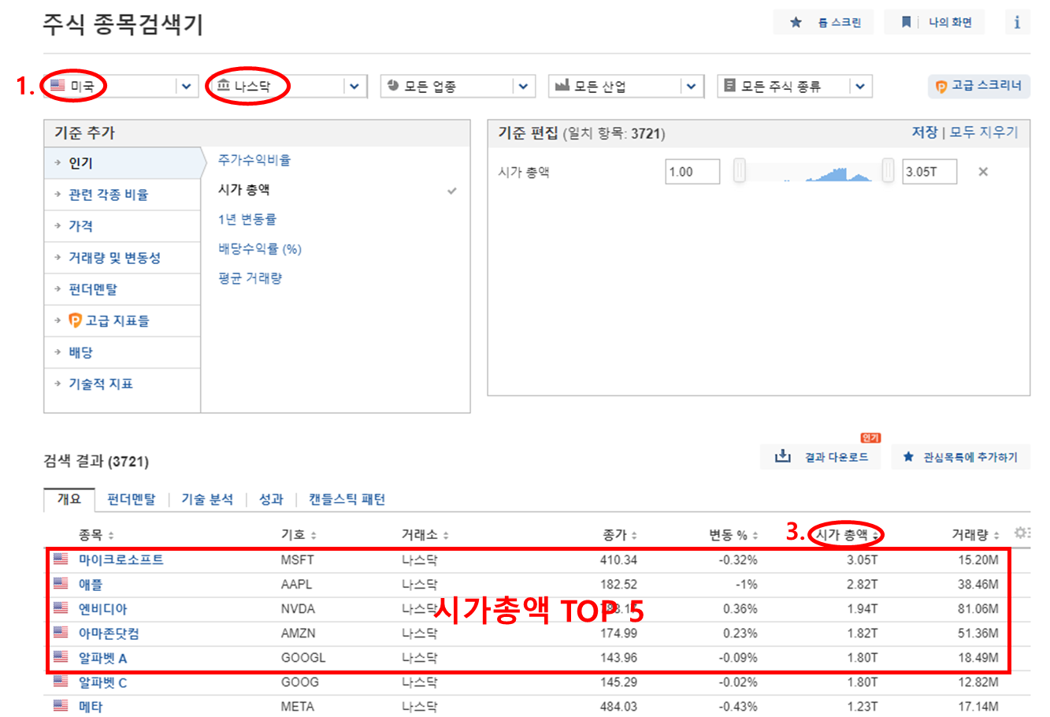Add the 주가수익비율 criterion
This screenshot has height=717, width=1050.
click(254, 160)
